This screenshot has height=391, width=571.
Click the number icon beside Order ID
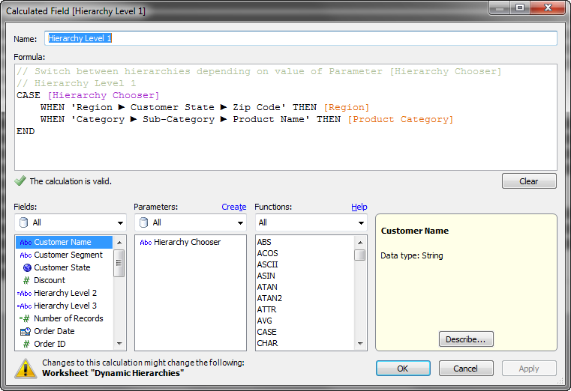26,344
